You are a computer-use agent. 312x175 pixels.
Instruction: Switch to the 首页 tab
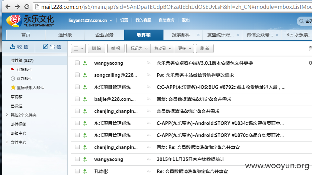pyautogui.click(x=26, y=35)
